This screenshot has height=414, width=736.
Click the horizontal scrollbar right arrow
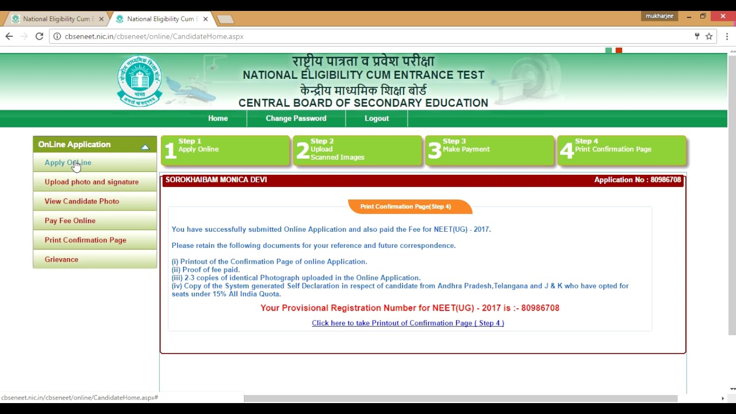click(723, 398)
